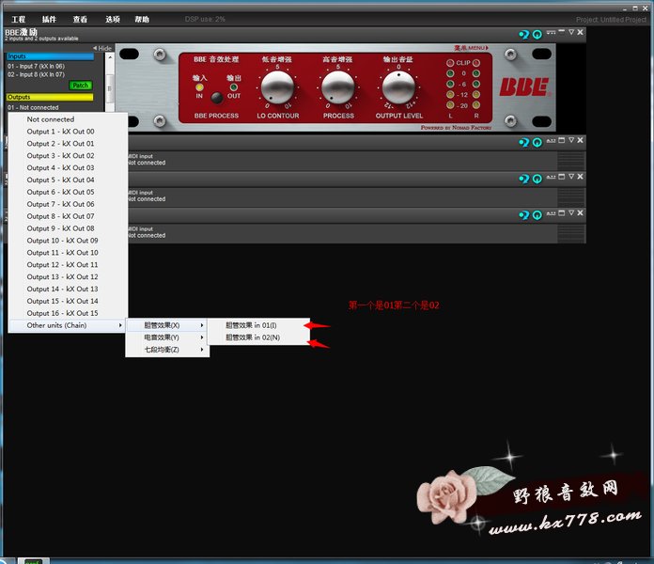Select input row 02 - Input 8
This screenshot has width=654, height=564.
tap(36, 74)
